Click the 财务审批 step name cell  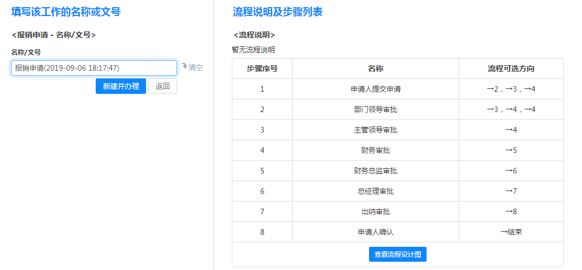pos(376,151)
